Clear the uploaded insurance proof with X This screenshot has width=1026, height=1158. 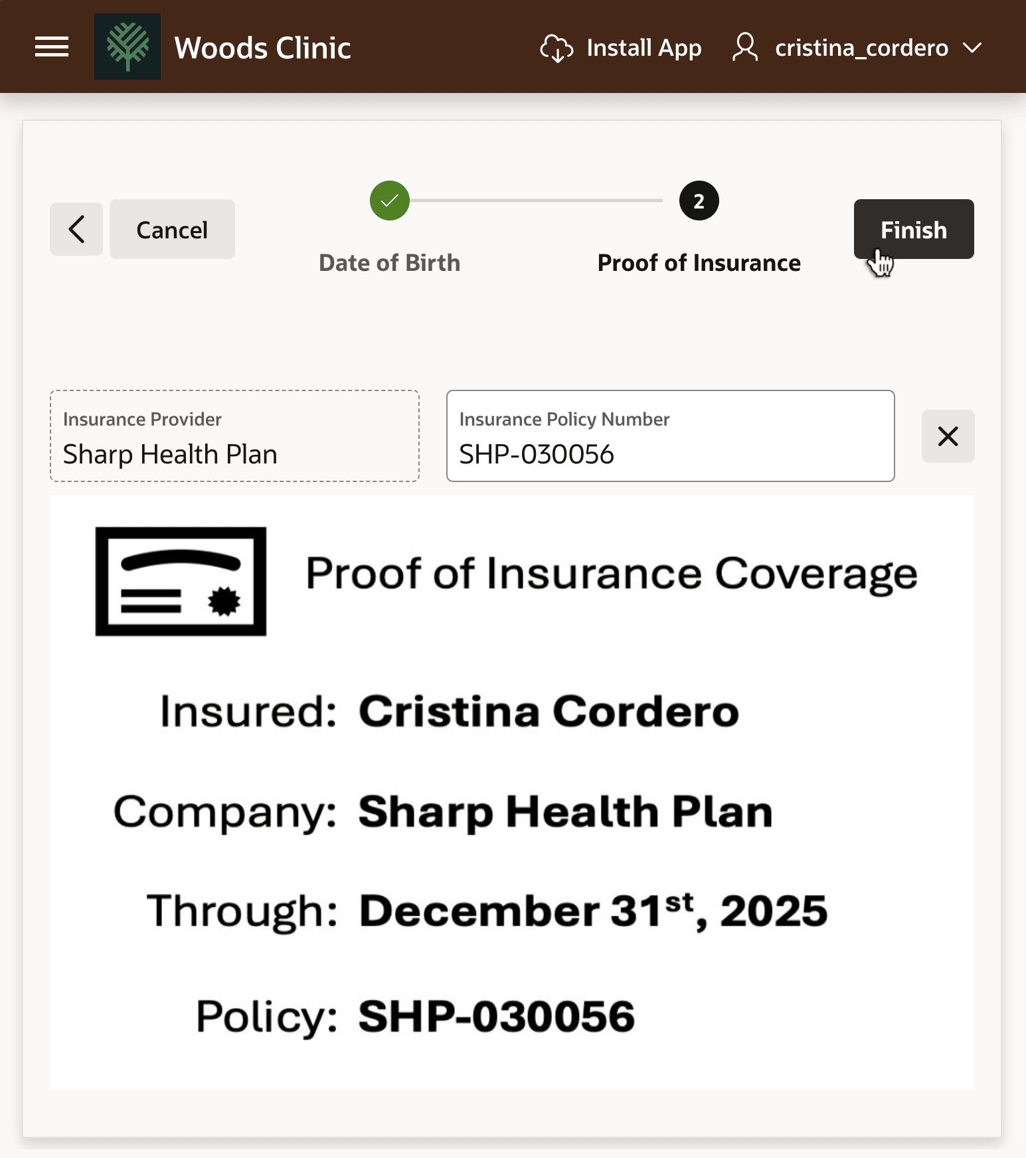948,436
